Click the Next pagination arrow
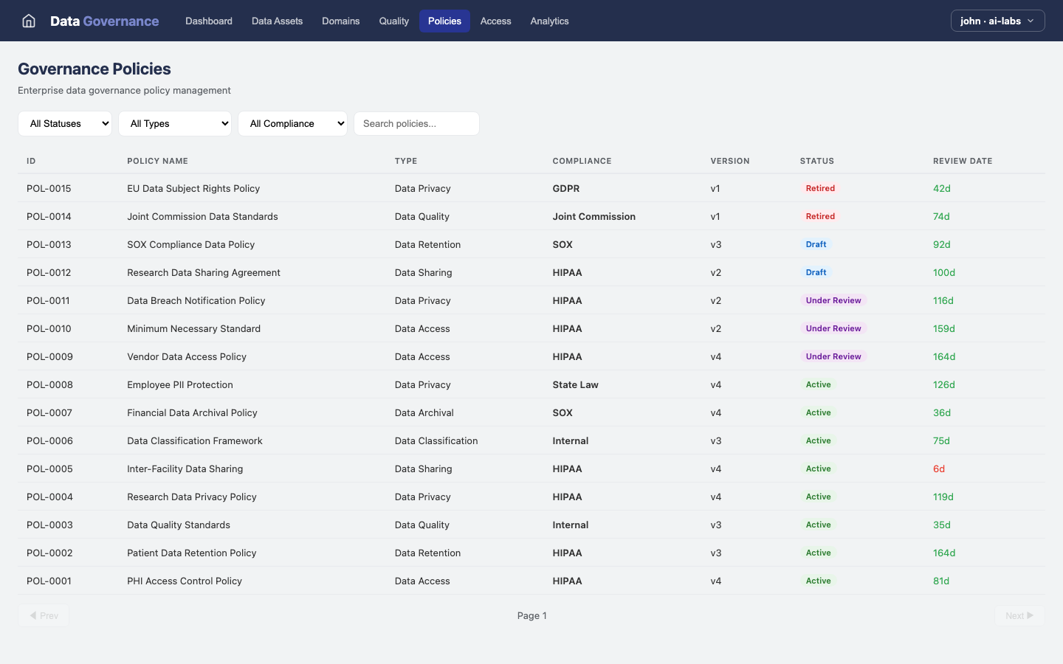Viewport: 1063px width, 664px height. (x=1019, y=615)
